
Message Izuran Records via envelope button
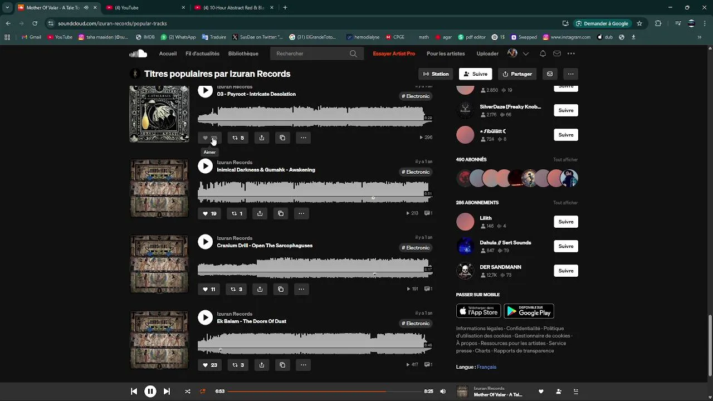(x=550, y=74)
